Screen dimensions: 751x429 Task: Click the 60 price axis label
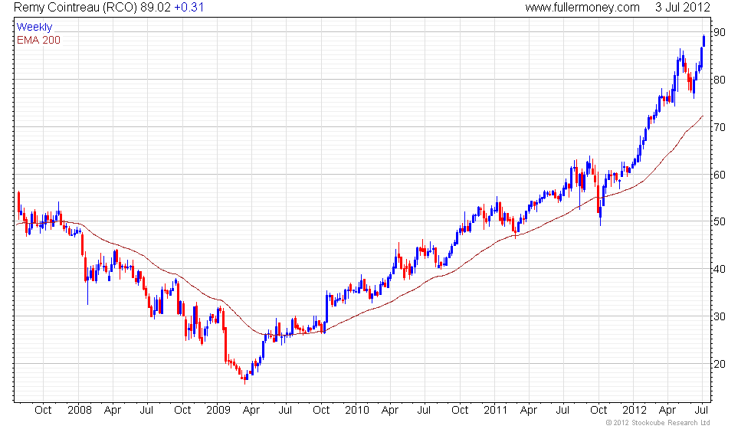click(720, 175)
